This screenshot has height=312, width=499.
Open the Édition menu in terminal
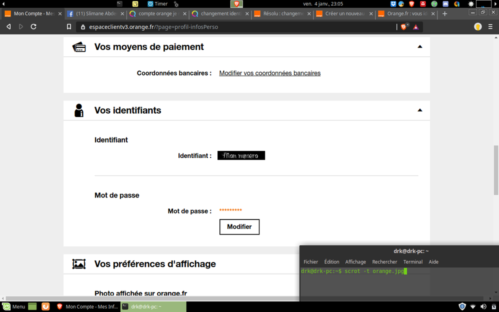tap(331, 261)
